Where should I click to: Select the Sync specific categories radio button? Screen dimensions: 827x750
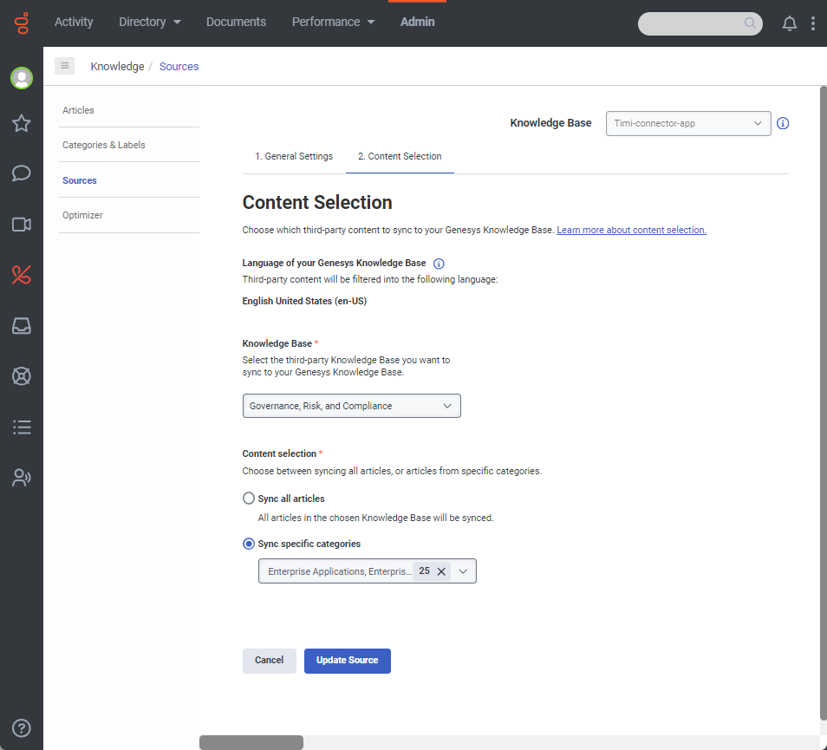pos(249,544)
